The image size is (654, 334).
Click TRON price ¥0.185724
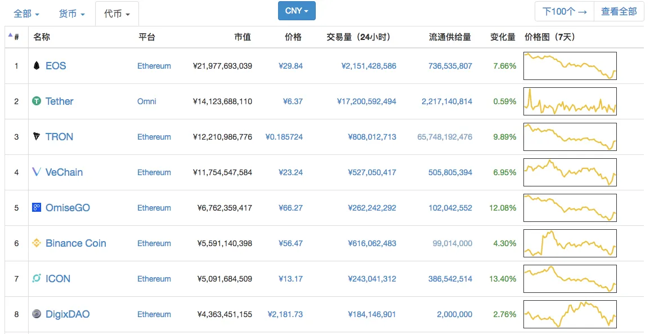click(284, 137)
